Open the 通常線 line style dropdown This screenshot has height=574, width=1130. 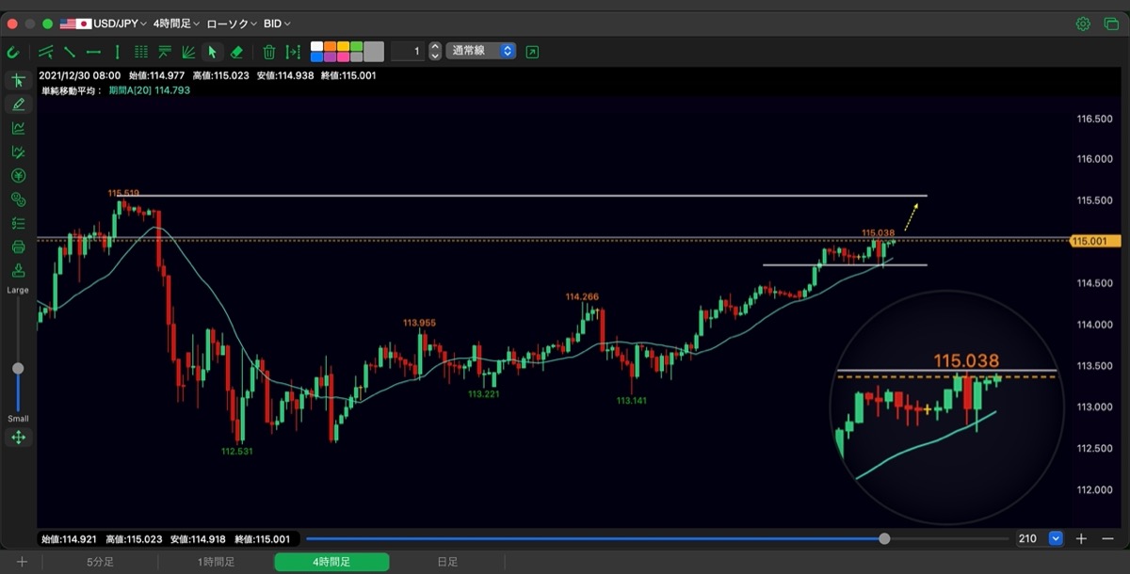pos(482,51)
